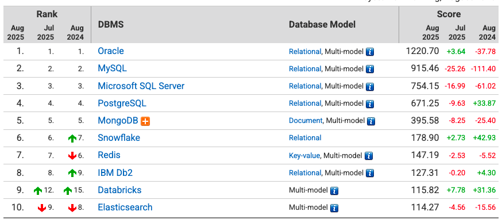Click Relational model link in Snowflake row
This screenshot has width=502, height=219.
click(x=305, y=138)
